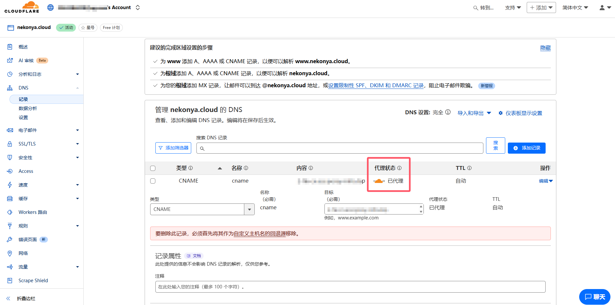Select 记录 under DNS
The image size is (615, 305).
(47, 99)
